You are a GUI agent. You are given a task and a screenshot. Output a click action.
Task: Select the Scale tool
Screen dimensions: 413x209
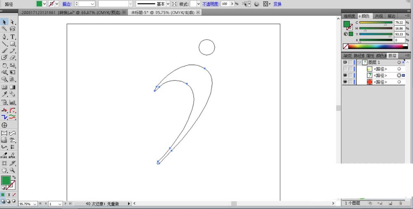12,65
